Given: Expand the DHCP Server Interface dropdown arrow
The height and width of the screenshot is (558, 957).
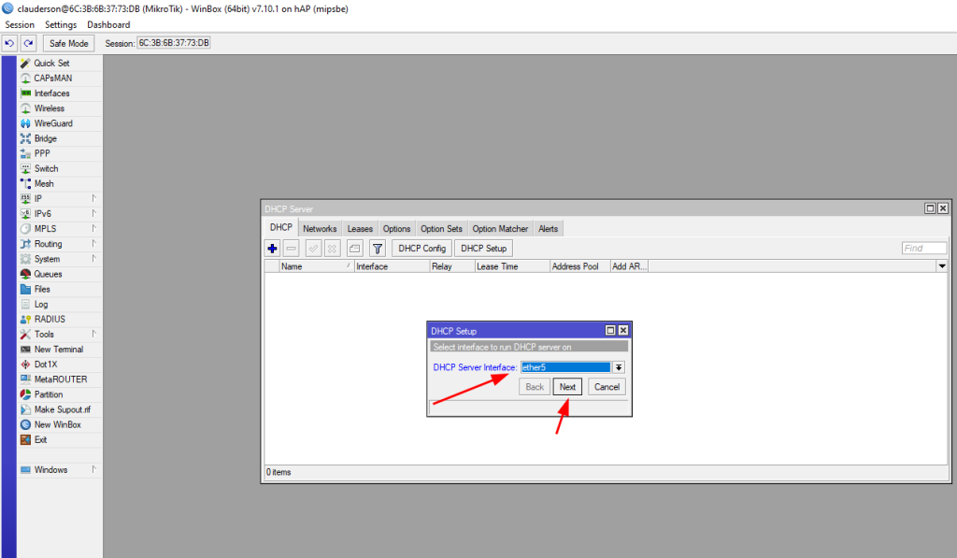Looking at the screenshot, I should click(x=618, y=367).
